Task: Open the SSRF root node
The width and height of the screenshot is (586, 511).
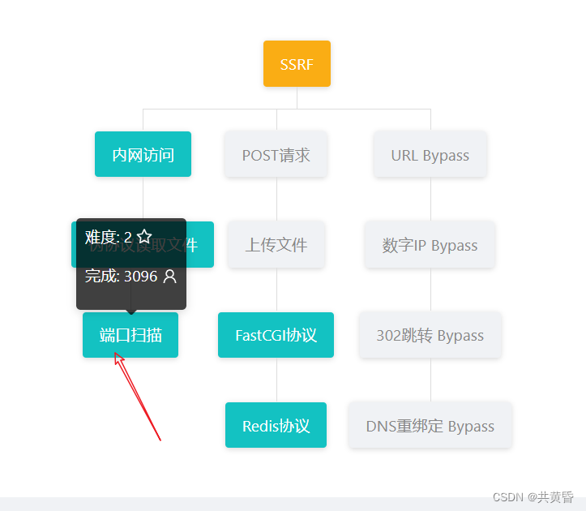Action: 297,63
